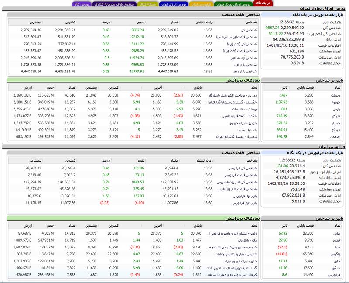Switch to the 'بورس کالا' tab
The width and height of the screenshot is (349, 283).
(82, 4)
